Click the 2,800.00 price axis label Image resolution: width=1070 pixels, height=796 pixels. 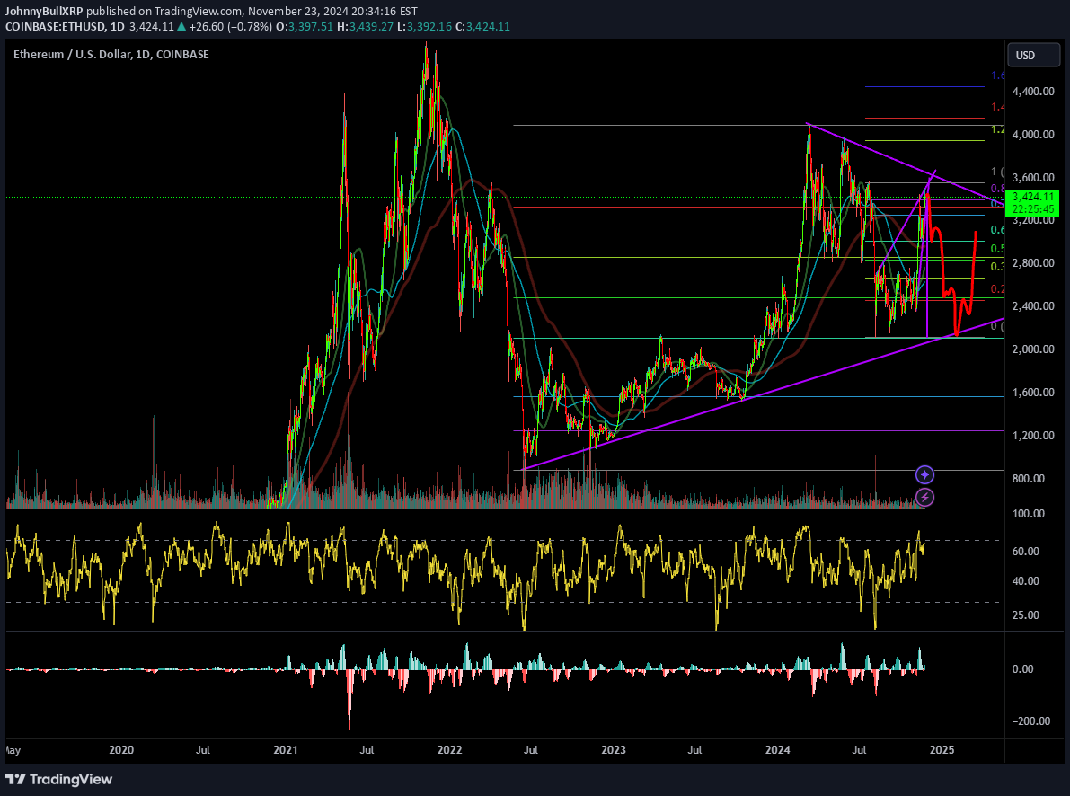point(1033,263)
